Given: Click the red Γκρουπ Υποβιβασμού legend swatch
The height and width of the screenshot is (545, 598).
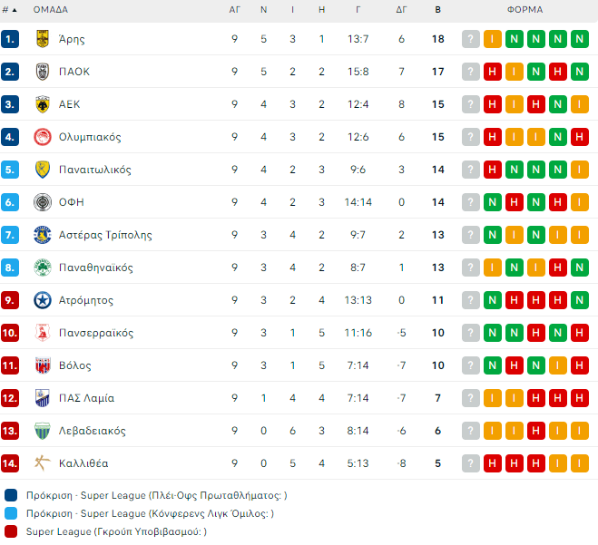Looking at the screenshot, I should [x=11, y=531].
